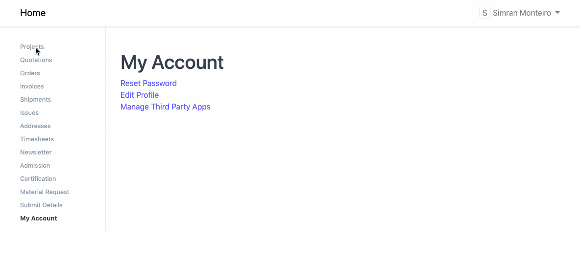Click Submit Details in sidebar
The image size is (580, 263).
click(x=41, y=205)
